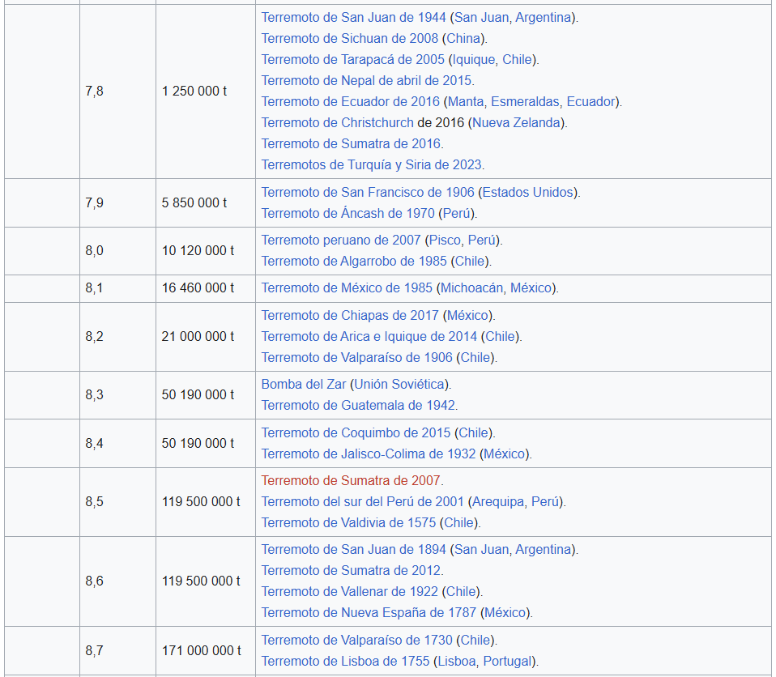
Task: Open the Bomba del Zar article
Action: click(x=303, y=384)
